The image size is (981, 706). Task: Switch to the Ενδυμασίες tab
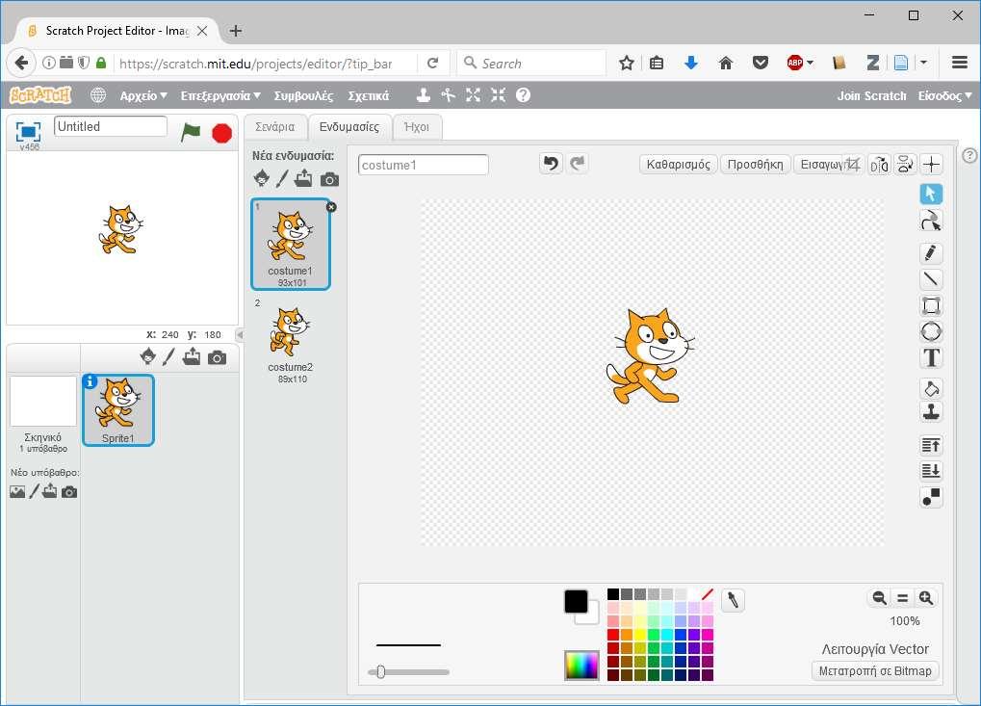pyautogui.click(x=349, y=127)
